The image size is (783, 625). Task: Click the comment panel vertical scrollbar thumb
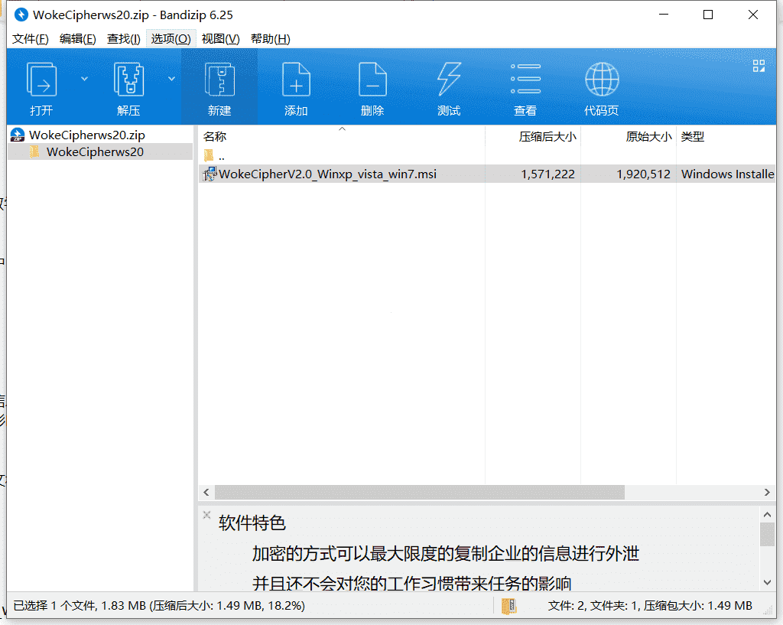point(768,535)
